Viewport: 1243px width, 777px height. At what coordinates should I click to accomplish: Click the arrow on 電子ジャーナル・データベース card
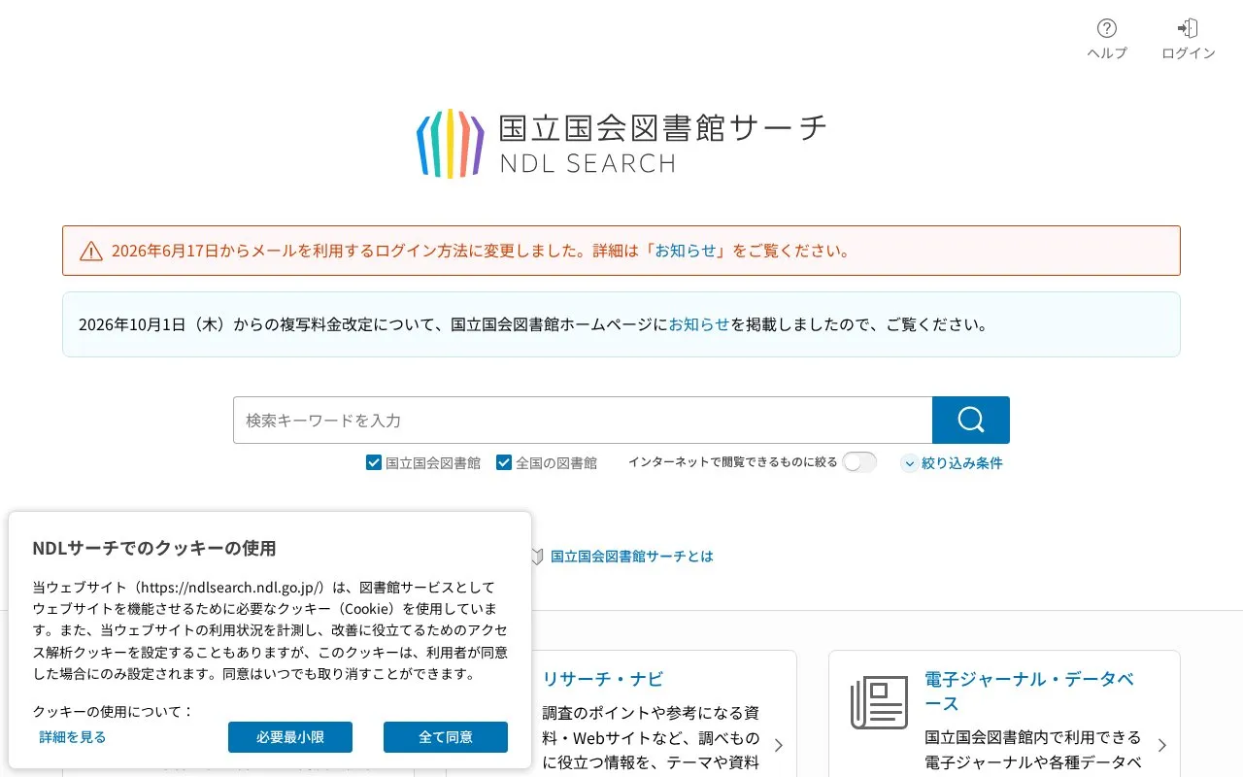pyautogui.click(x=1161, y=745)
